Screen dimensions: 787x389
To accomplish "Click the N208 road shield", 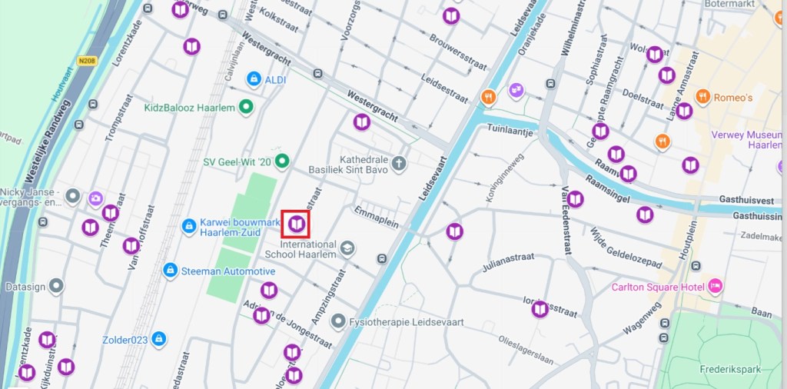I will pos(87,61).
